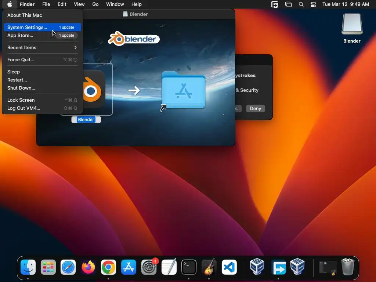Launch Google Chrome from the Dock
Viewport: 376px width, 282px height.
pos(108,267)
